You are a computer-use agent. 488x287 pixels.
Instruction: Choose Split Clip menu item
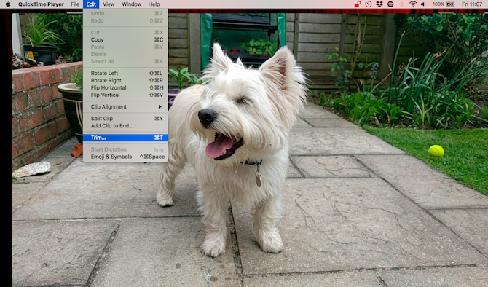coord(125,119)
